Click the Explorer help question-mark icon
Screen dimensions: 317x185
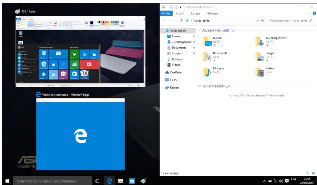coord(314,13)
